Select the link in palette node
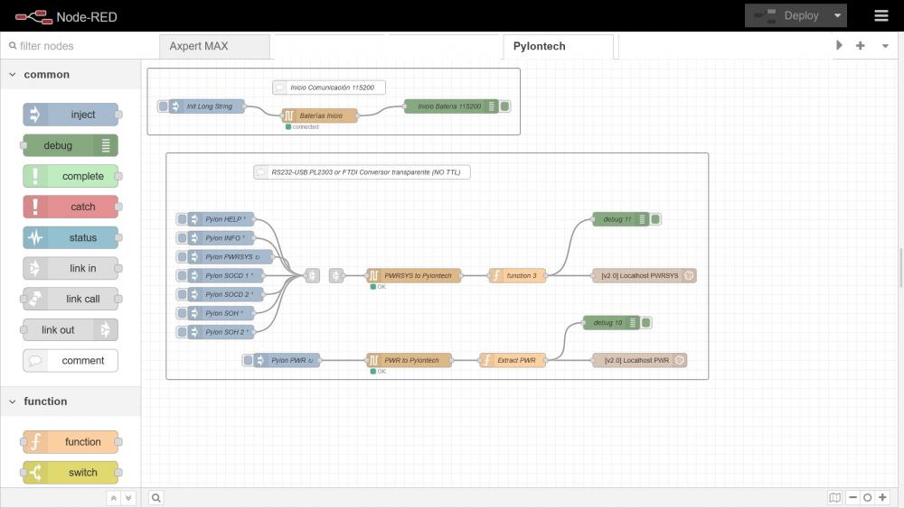 coord(71,268)
